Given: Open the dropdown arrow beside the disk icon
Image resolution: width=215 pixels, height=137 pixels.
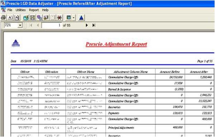Looking at the screenshot, I should point(74,18).
